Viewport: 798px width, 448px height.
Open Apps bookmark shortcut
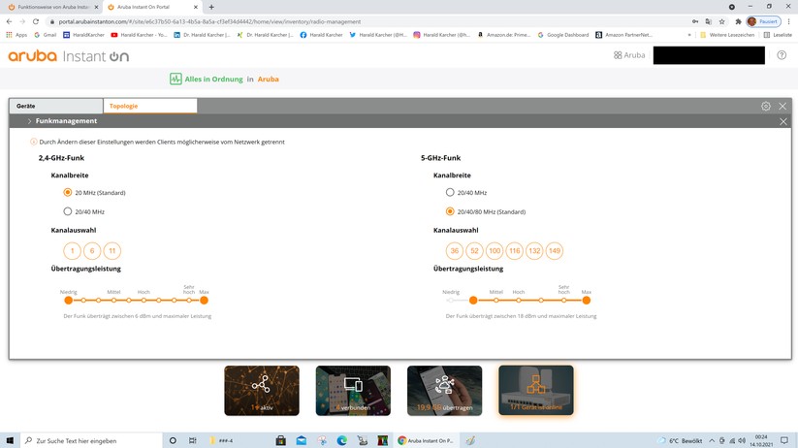[x=16, y=35]
